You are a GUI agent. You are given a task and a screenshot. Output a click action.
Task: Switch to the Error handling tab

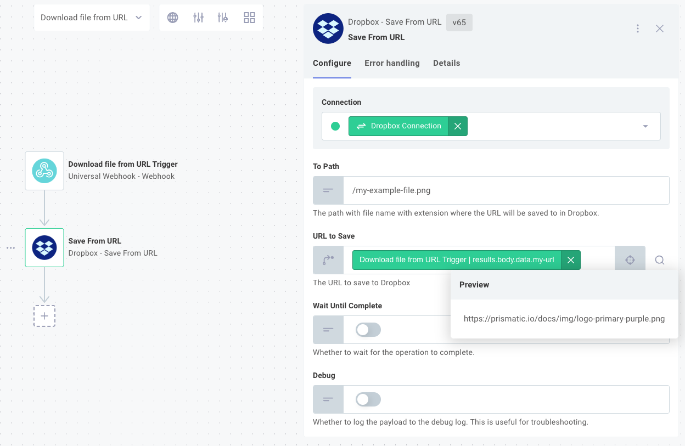(x=392, y=63)
